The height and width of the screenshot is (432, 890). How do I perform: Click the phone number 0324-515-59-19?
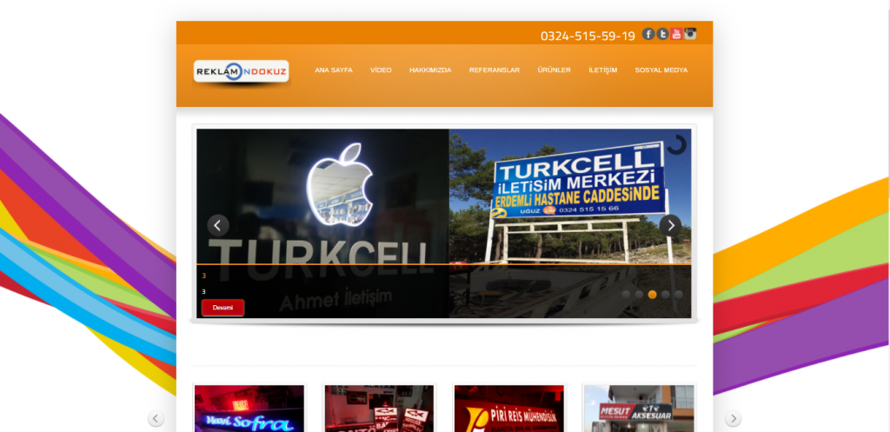tap(588, 37)
